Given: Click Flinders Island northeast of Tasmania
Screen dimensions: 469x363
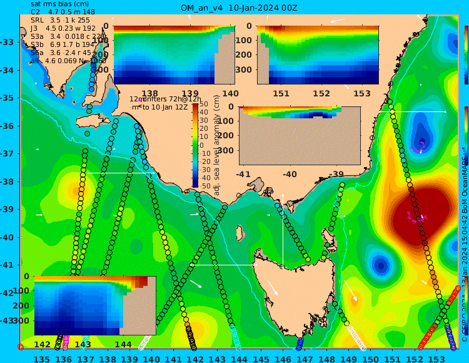Looking at the screenshot, I should [329, 240].
